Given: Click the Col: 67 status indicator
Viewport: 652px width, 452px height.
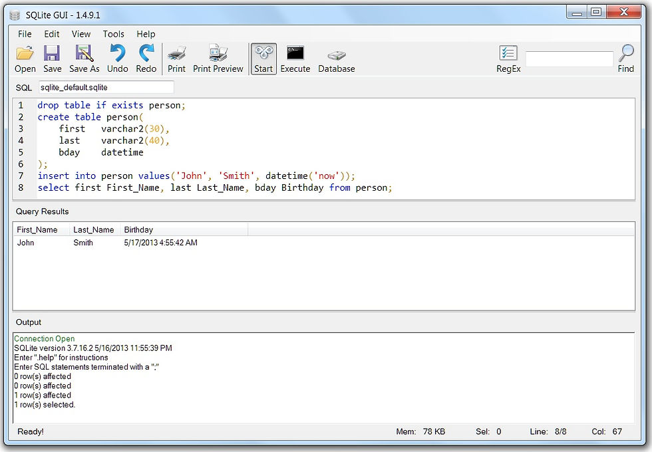Looking at the screenshot, I should click(607, 431).
